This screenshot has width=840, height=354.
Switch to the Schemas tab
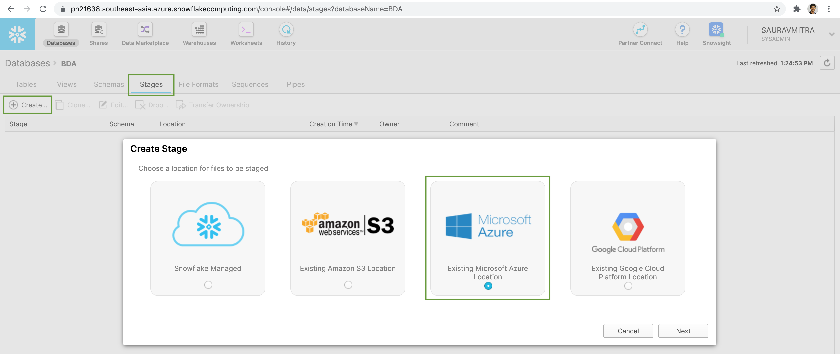tap(109, 84)
